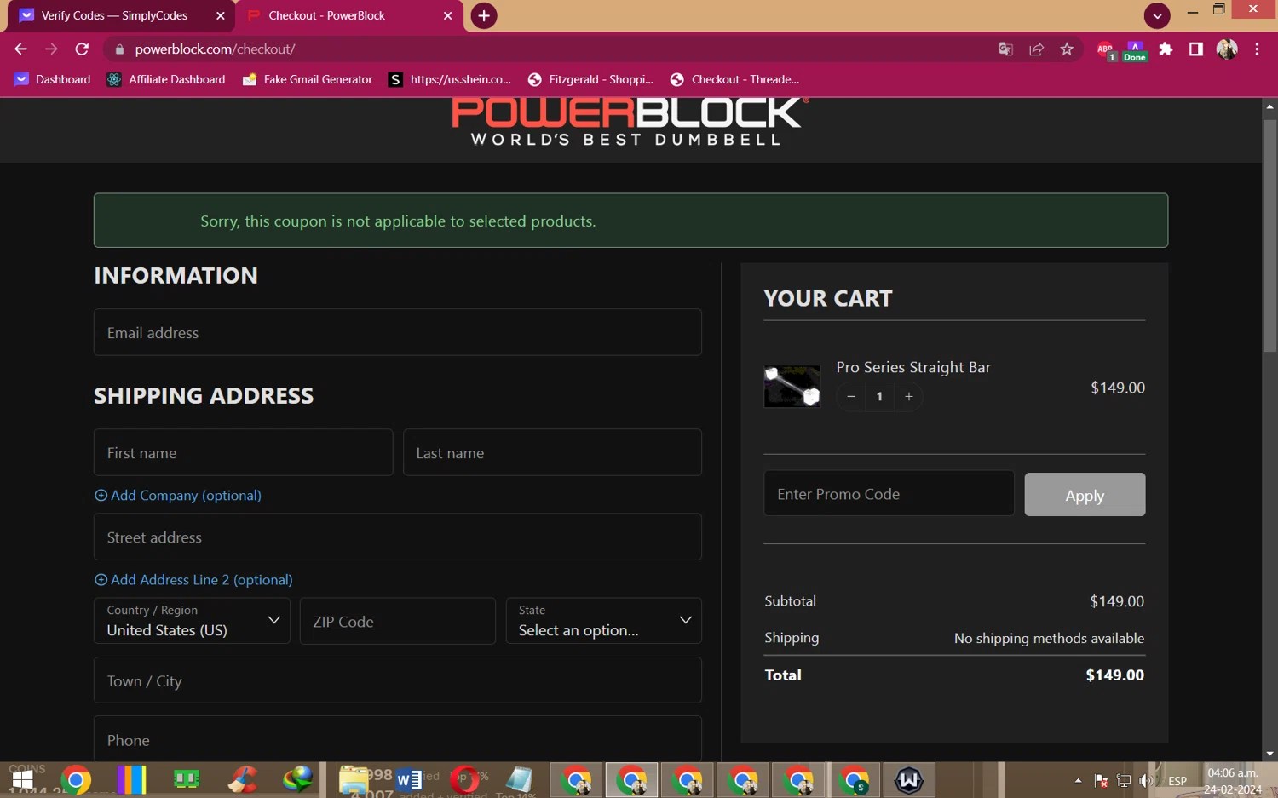
Task: Open the Chrome three-dot menu
Action: [1257, 49]
